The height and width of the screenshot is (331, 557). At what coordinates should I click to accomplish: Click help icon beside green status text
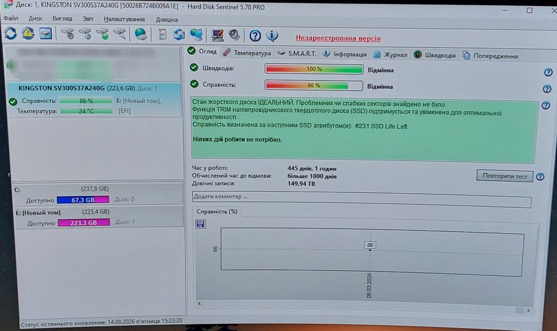pyautogui.click(x=546, y=105)
